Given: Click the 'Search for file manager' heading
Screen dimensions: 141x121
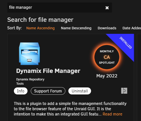Looking at the screenshot, I should pos(40,20).
